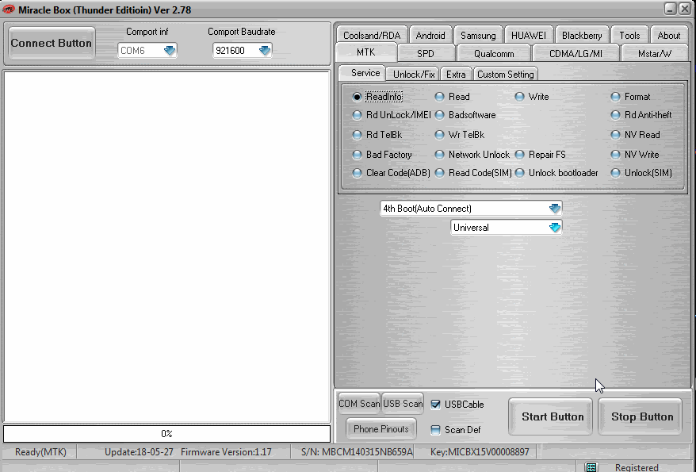Open the Unlock/Fix sub-tab
This screenshot has height=472, width=696.
coord(414,74)
